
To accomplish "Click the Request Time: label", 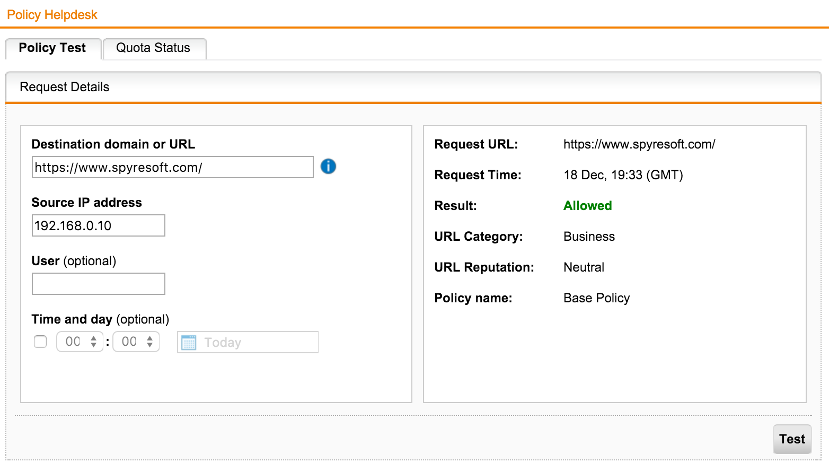I will (478, 175).
